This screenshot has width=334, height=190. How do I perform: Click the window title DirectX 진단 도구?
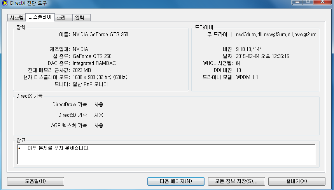coord(28,3)
